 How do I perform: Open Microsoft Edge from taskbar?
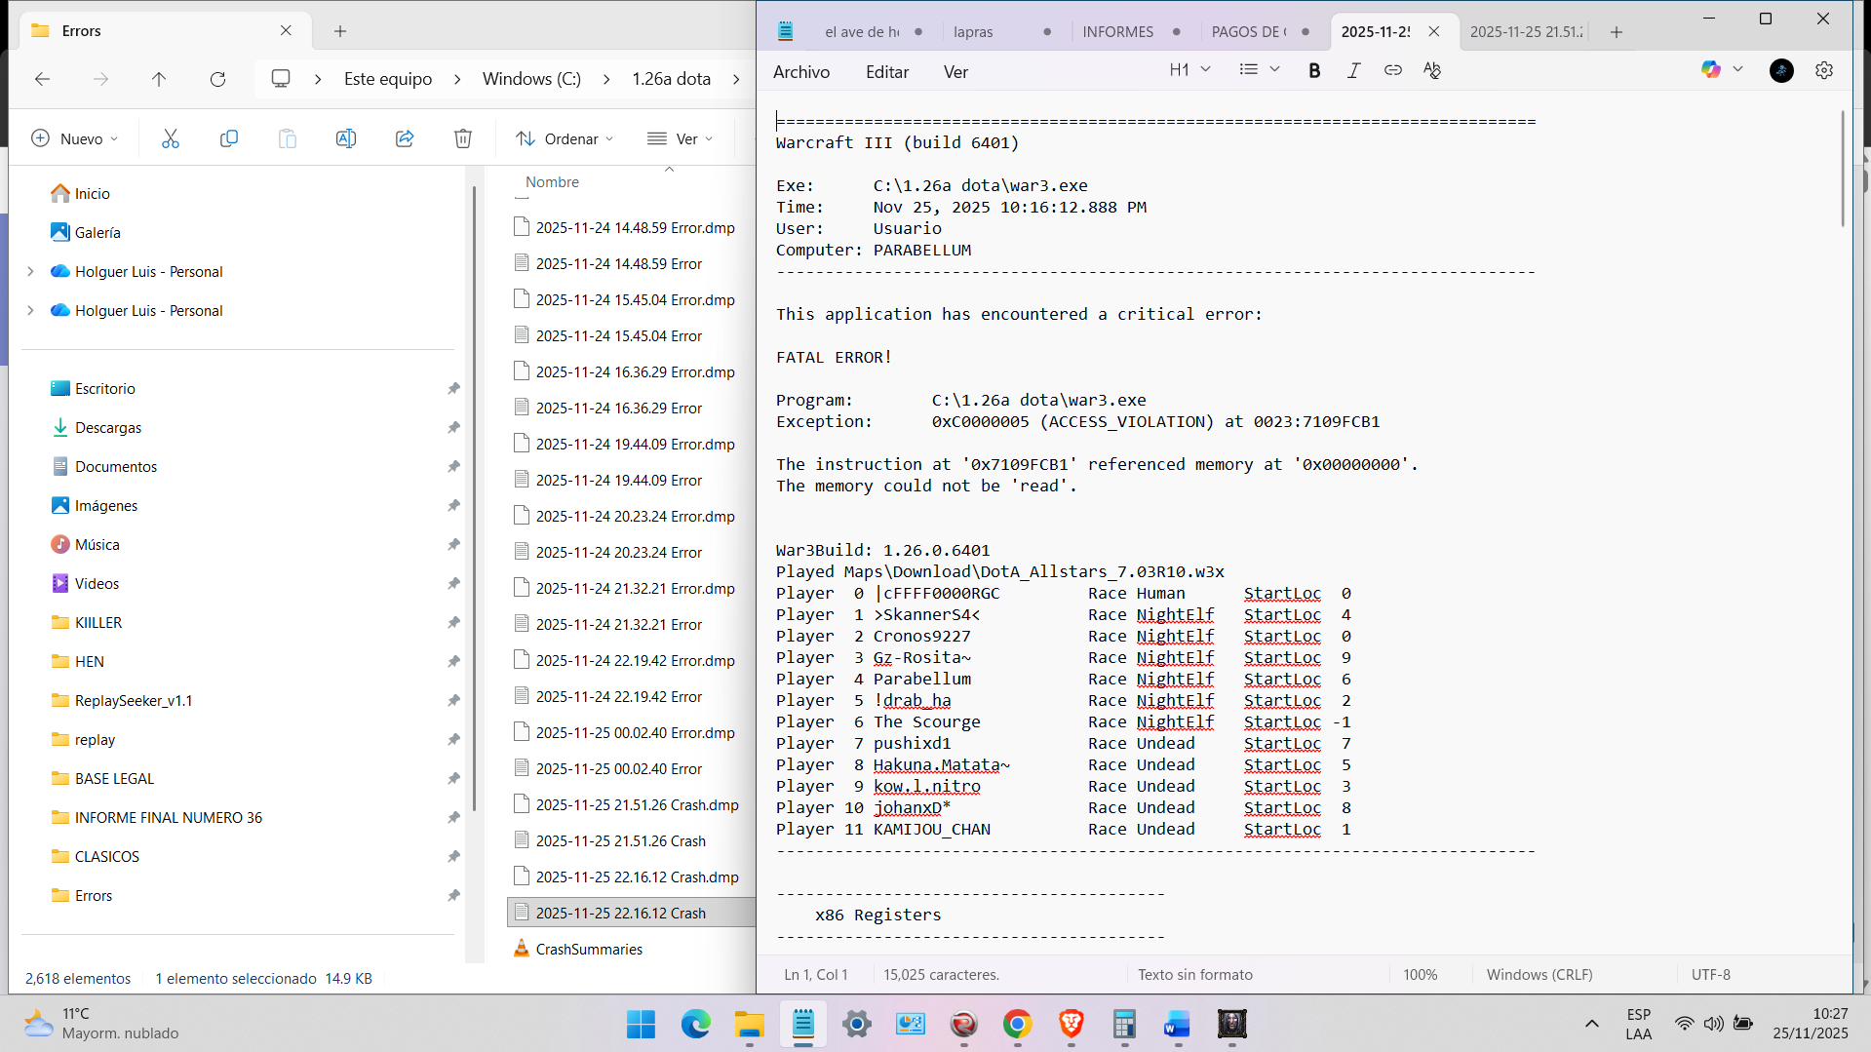point(695,1024)
